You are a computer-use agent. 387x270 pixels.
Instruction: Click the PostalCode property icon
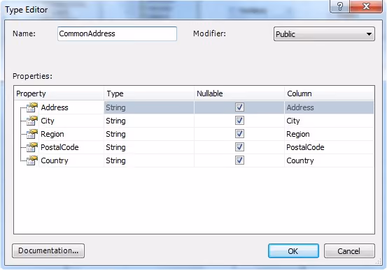point(32,147)
